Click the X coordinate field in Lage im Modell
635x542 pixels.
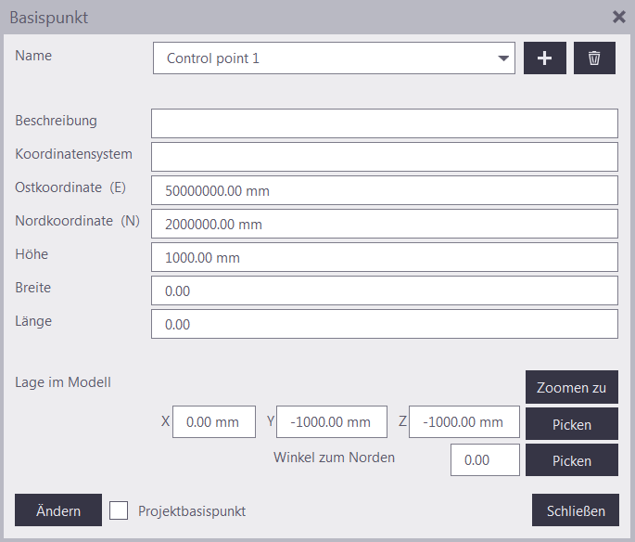213,421
